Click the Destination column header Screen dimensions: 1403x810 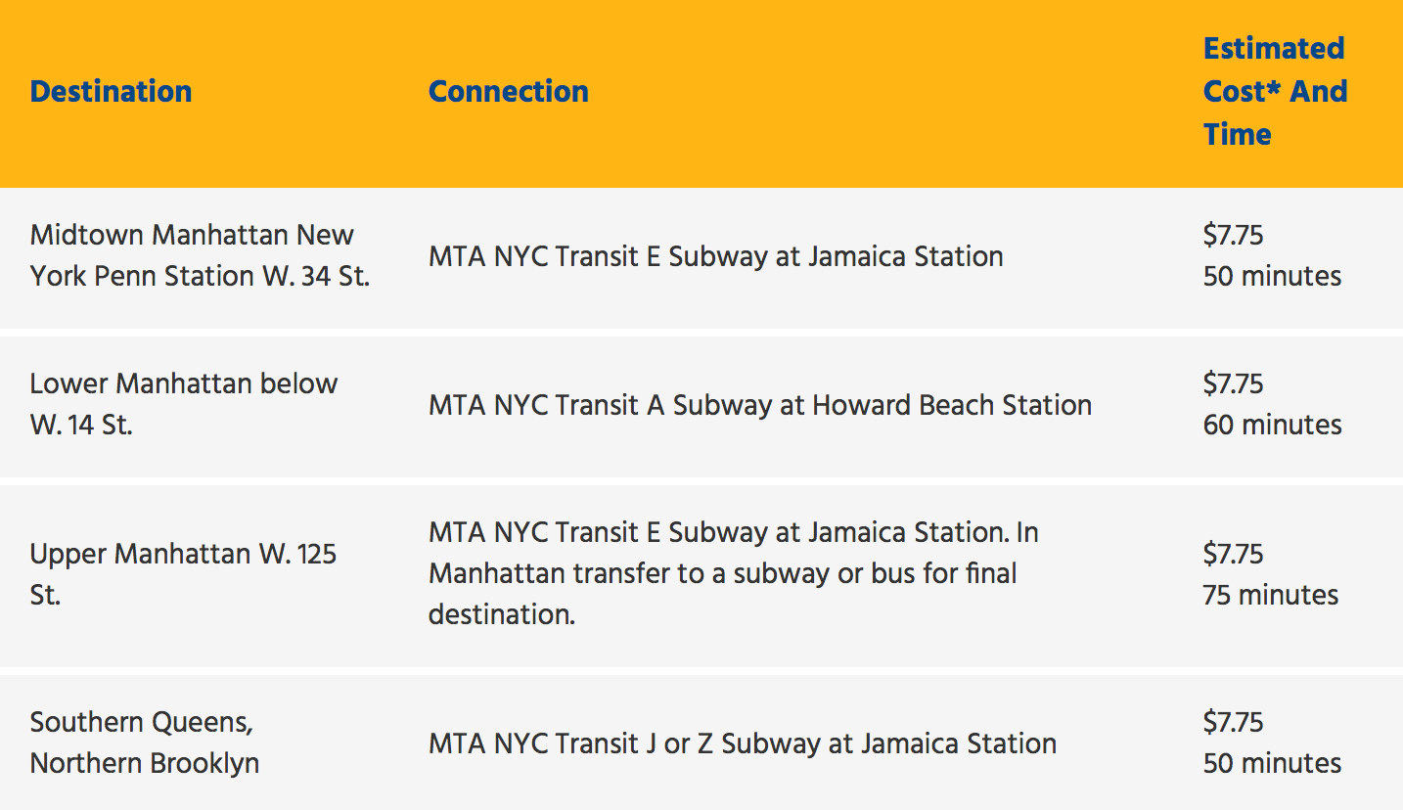111,92
